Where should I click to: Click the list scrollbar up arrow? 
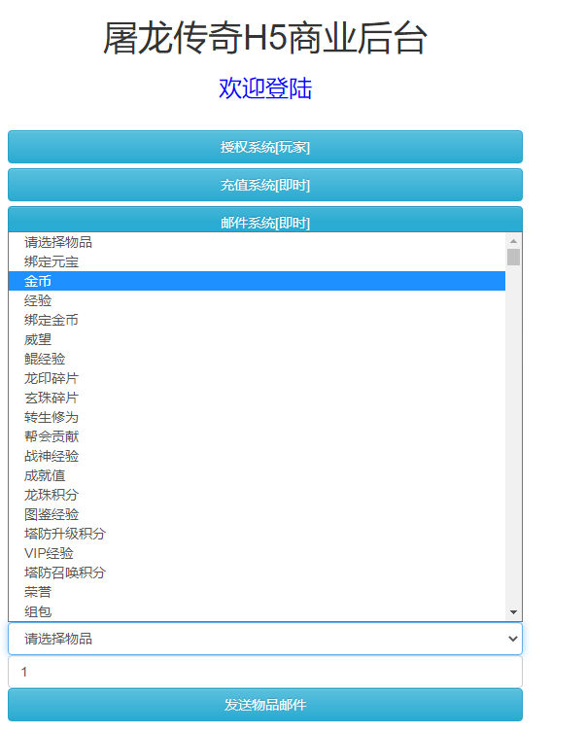click(x=513, y=240)
